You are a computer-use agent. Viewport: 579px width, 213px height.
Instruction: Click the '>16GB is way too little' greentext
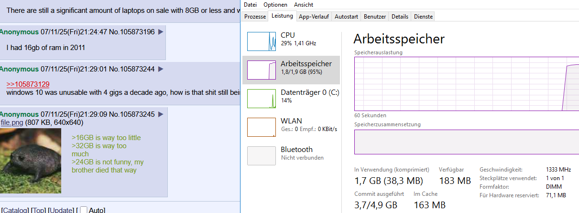click(106, 138)
